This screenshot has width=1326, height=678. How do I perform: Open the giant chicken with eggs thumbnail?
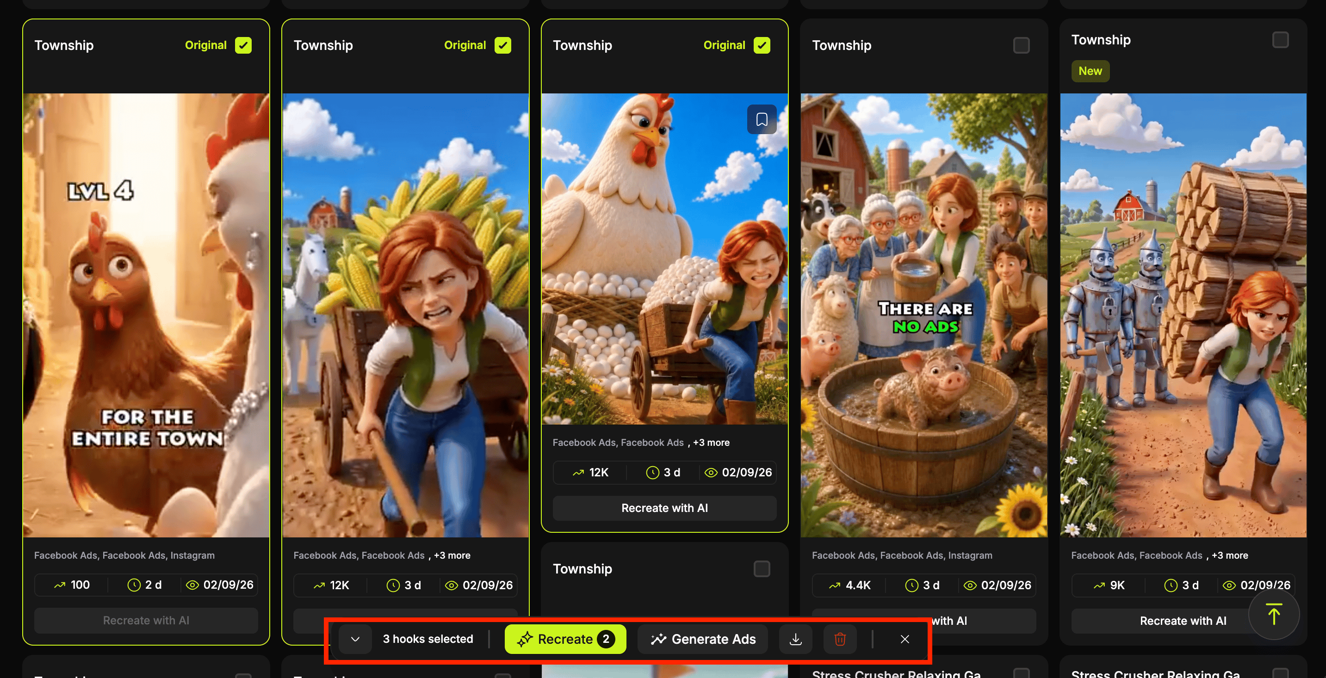pos(664,259)
